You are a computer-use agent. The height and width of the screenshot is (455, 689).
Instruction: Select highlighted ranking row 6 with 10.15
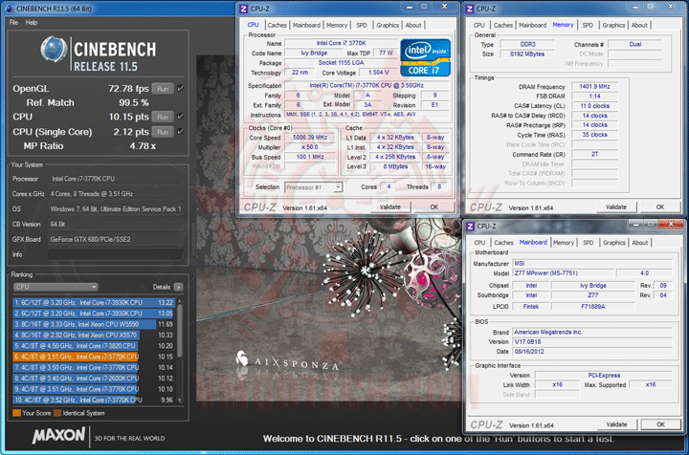94,357
